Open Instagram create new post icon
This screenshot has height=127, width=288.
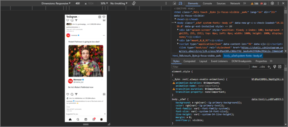click(100, 17)
